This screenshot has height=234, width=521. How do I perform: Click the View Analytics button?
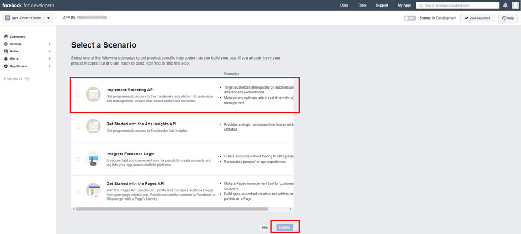[x=477, y=18]
